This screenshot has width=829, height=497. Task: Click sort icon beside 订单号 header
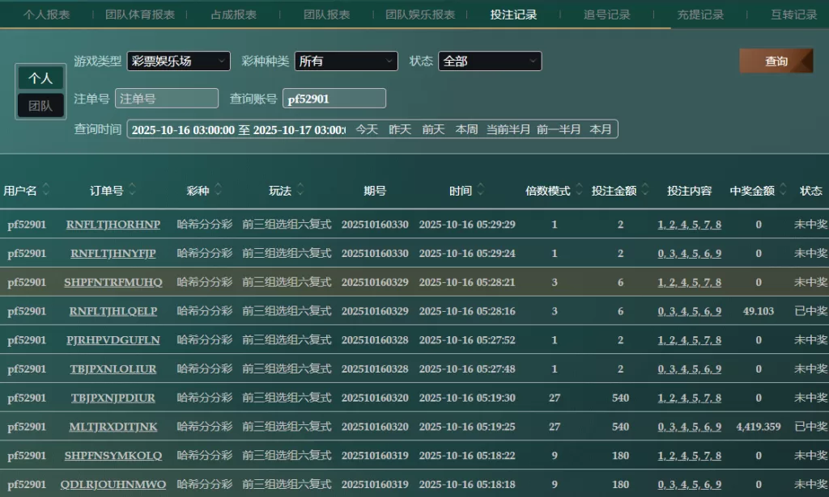click(132, 191)
